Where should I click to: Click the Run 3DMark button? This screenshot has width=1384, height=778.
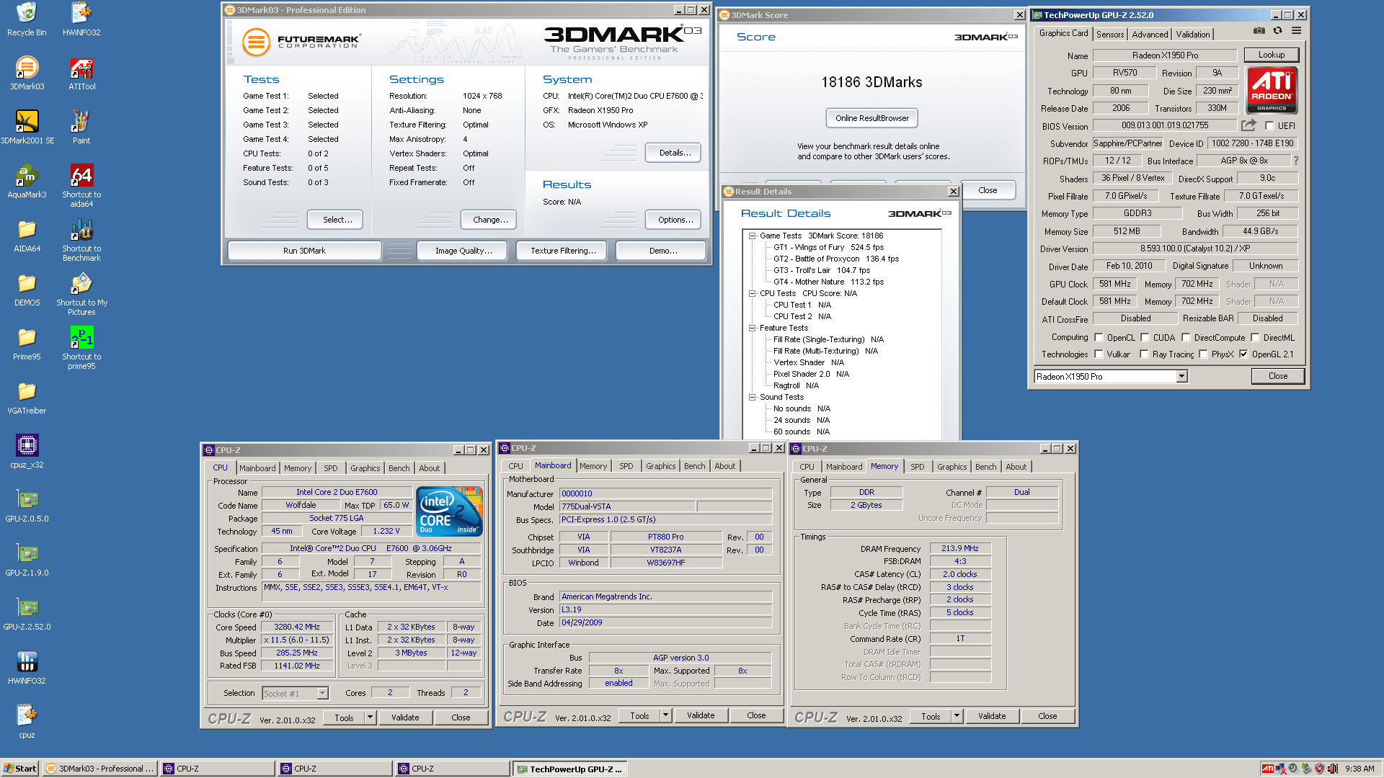click(x=304, y=251)
